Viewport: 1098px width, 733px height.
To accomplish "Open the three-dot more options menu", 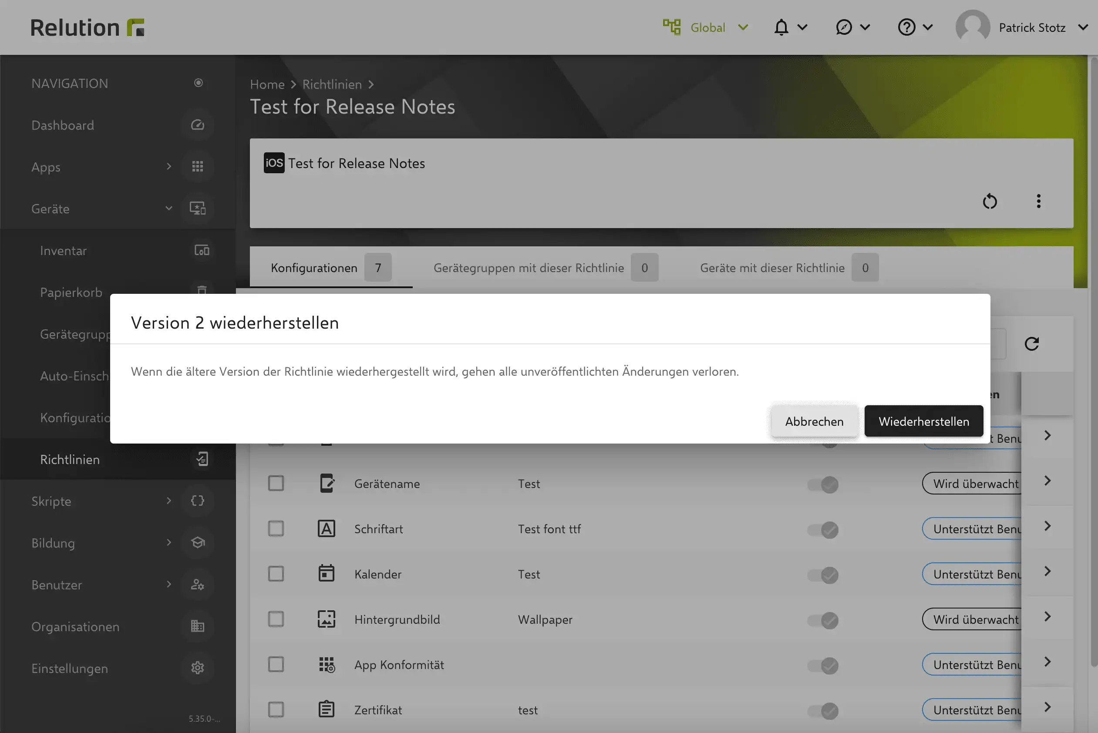I will (1038, 202).
